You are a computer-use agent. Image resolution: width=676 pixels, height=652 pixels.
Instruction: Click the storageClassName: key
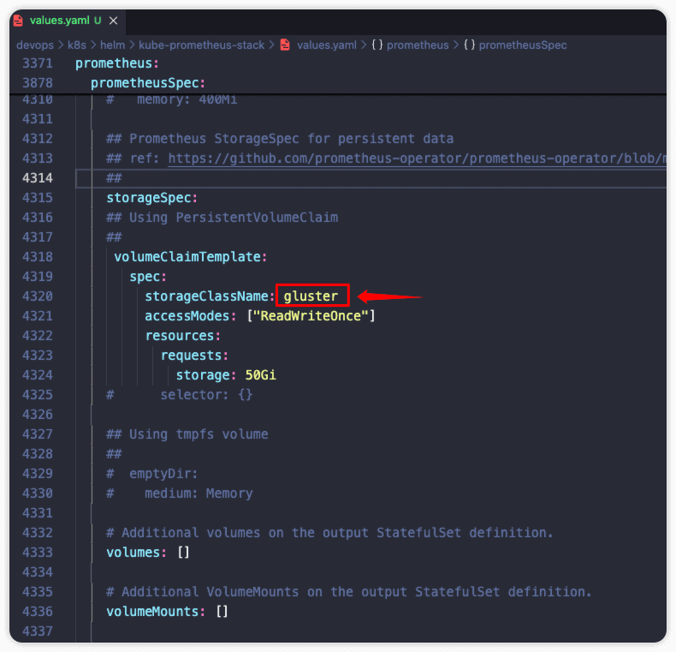[x=210, y=296]
